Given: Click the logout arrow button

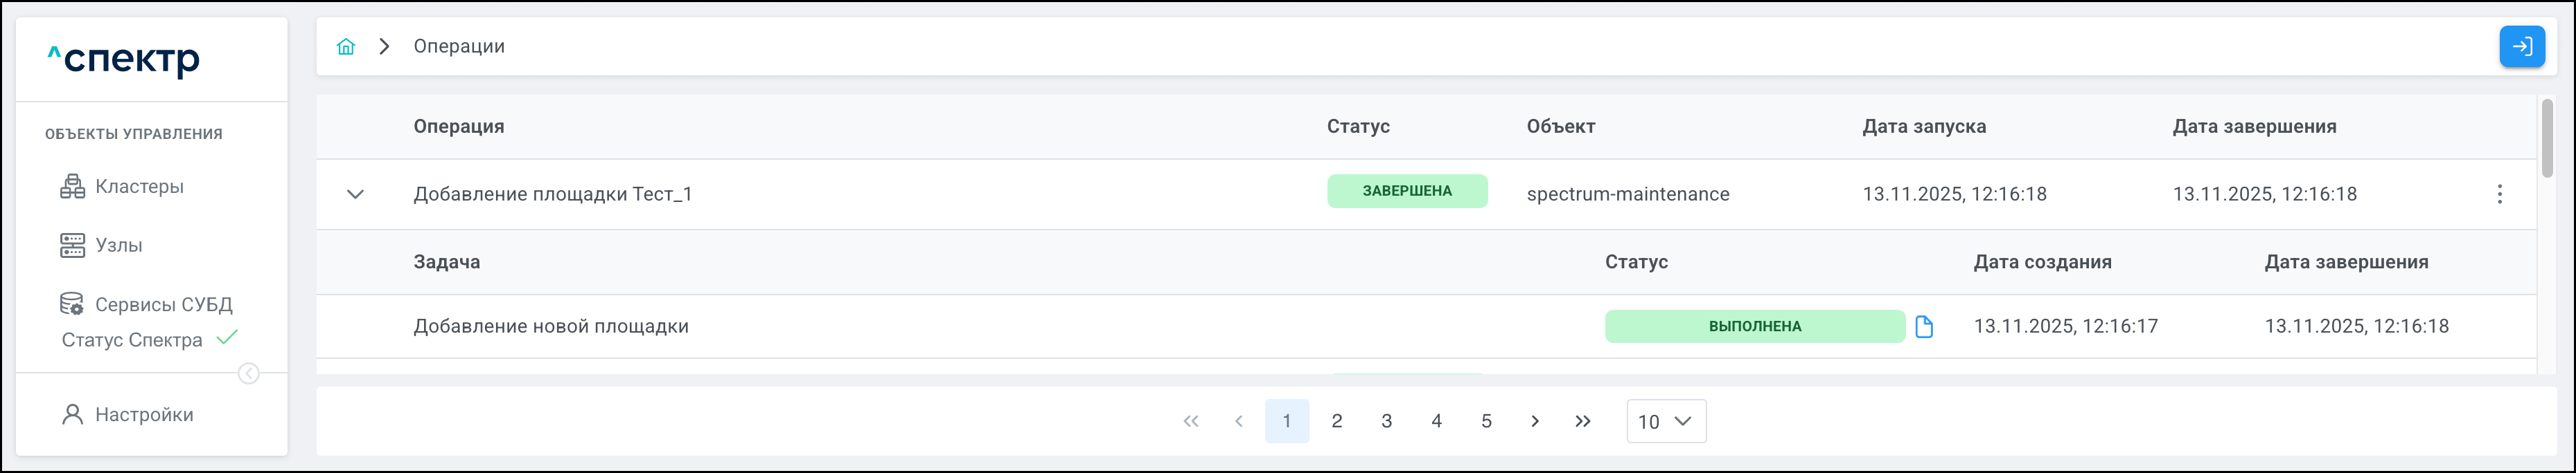Looking at the screenshot, I should [2522, 47].
